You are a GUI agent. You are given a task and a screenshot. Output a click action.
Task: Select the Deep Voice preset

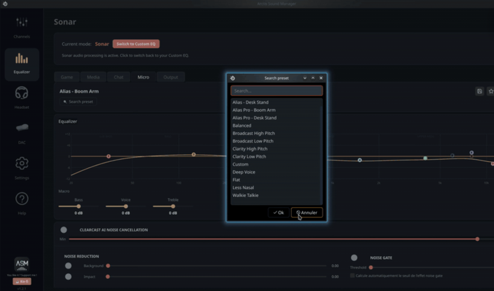[276, 172]
